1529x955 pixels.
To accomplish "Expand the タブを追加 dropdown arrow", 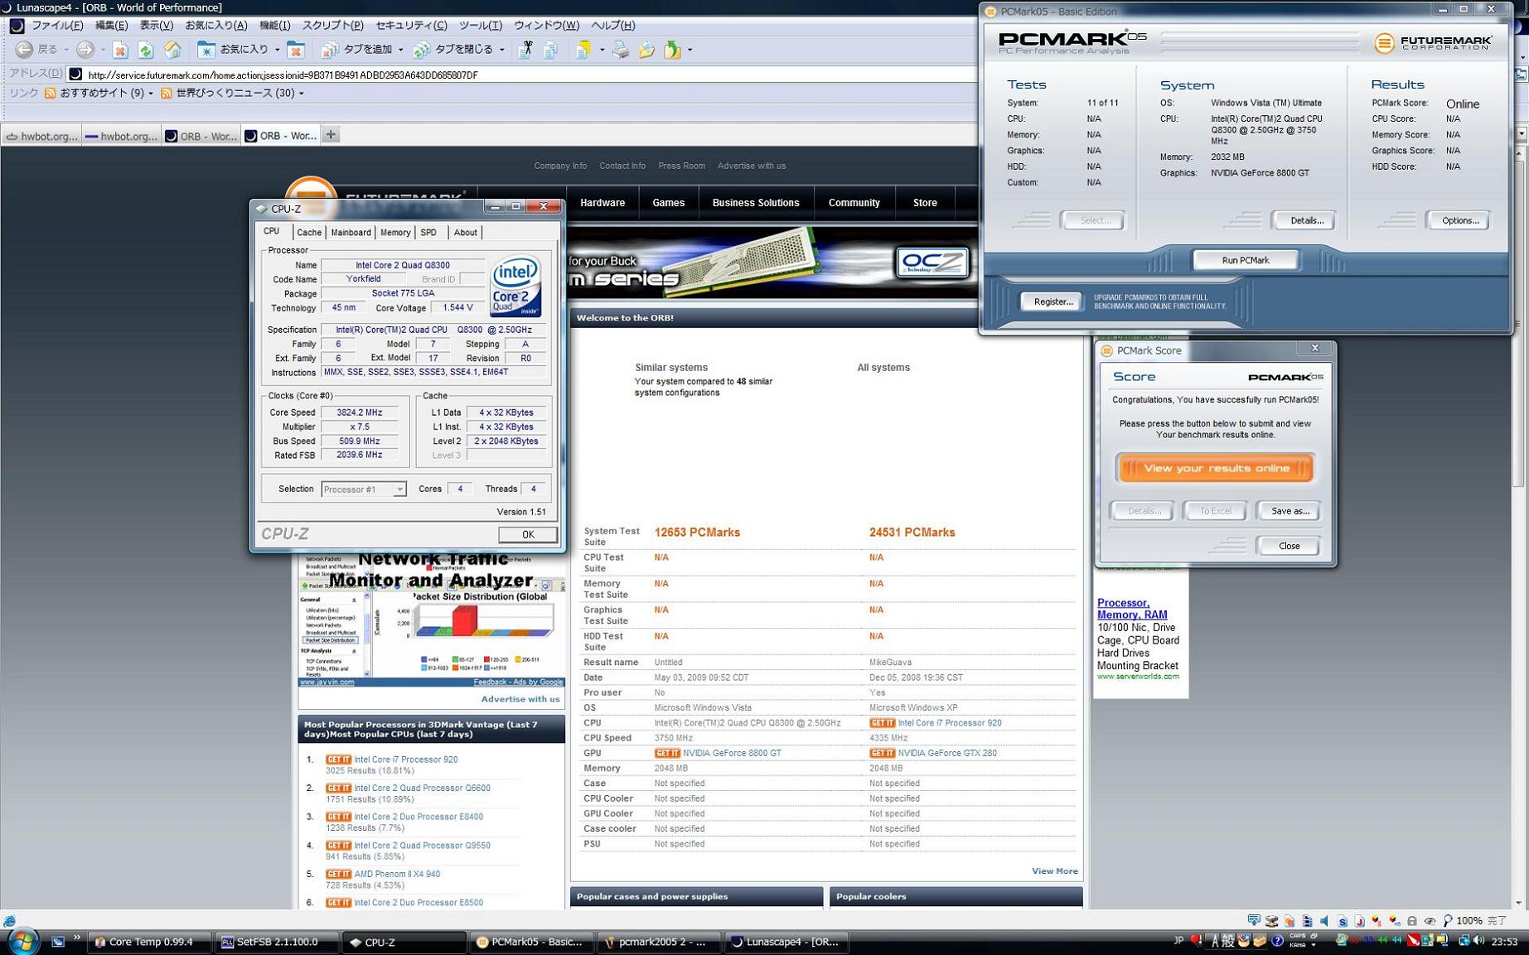I will coord(400,50).
